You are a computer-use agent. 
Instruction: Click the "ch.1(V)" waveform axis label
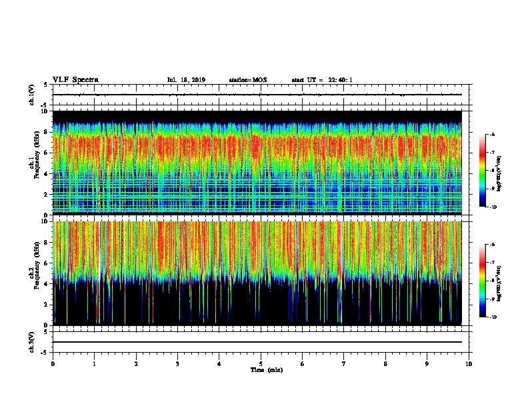(31, 95)
